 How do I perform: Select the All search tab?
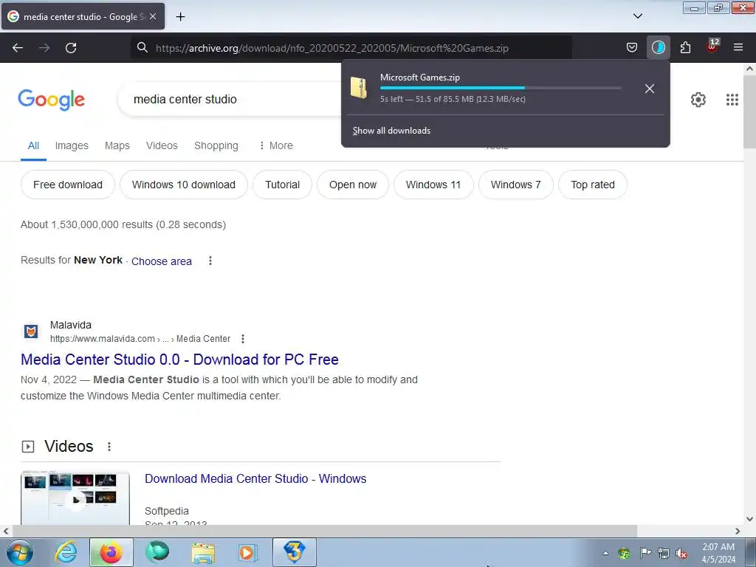point(33,145)
